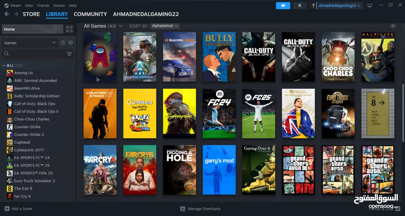
Task: Open Manage Downloads
Action: click(200, 209)
